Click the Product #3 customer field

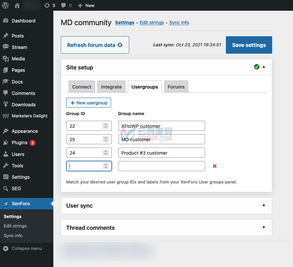pyautogui.click(x=162, y=153)
